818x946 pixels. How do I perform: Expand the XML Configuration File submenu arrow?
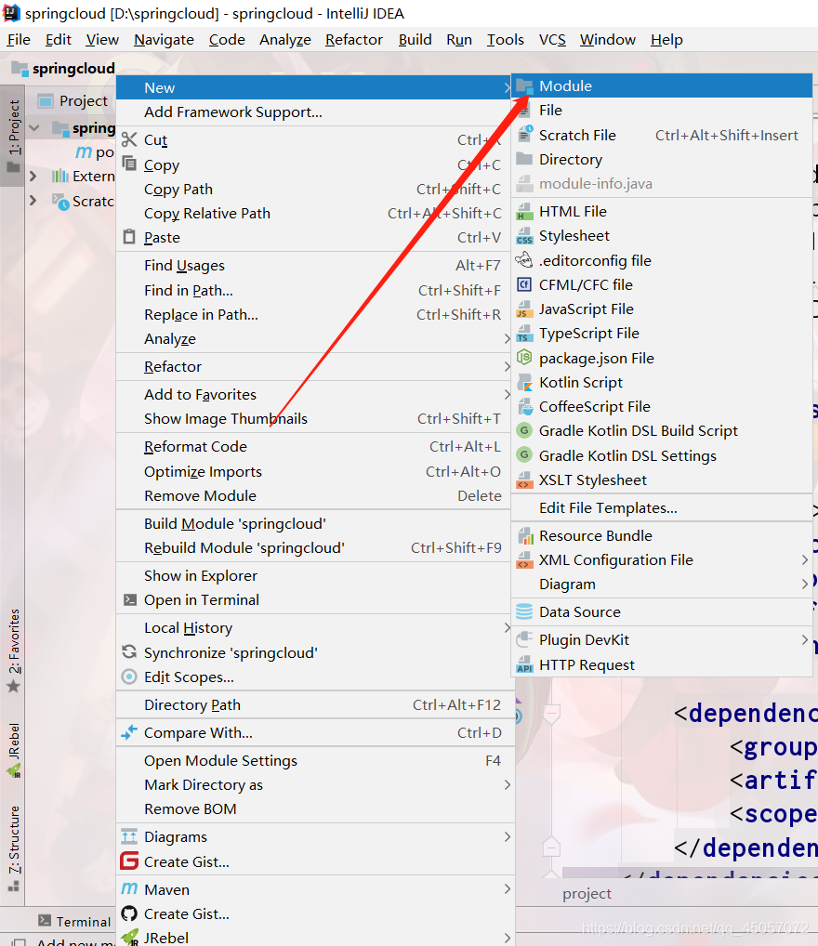point(805,559)
